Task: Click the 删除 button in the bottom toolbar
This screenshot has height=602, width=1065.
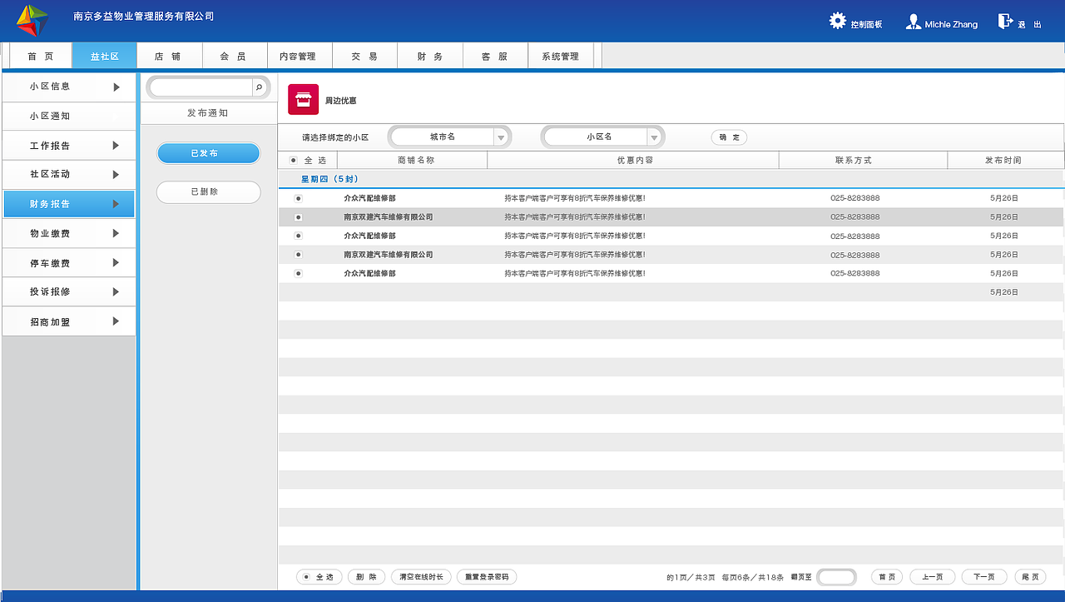Action: tap(366, 577)
